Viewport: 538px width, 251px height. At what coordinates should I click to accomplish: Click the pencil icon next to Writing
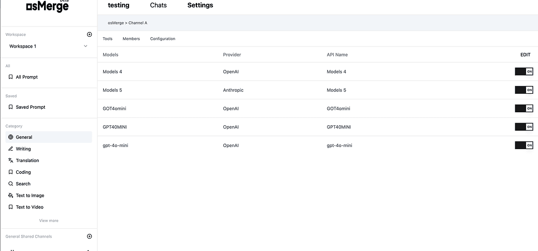[11, 149]
